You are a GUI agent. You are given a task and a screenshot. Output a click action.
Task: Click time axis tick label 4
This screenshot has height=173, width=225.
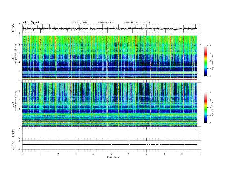(93, 154)
